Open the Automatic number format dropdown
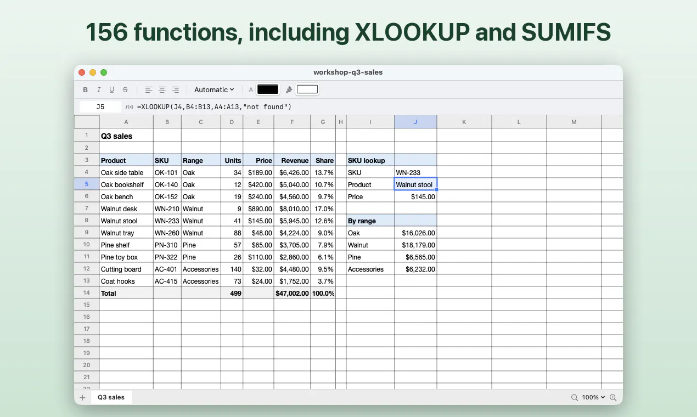This screenshot has width=697, height=417. (x=214, y=89)
